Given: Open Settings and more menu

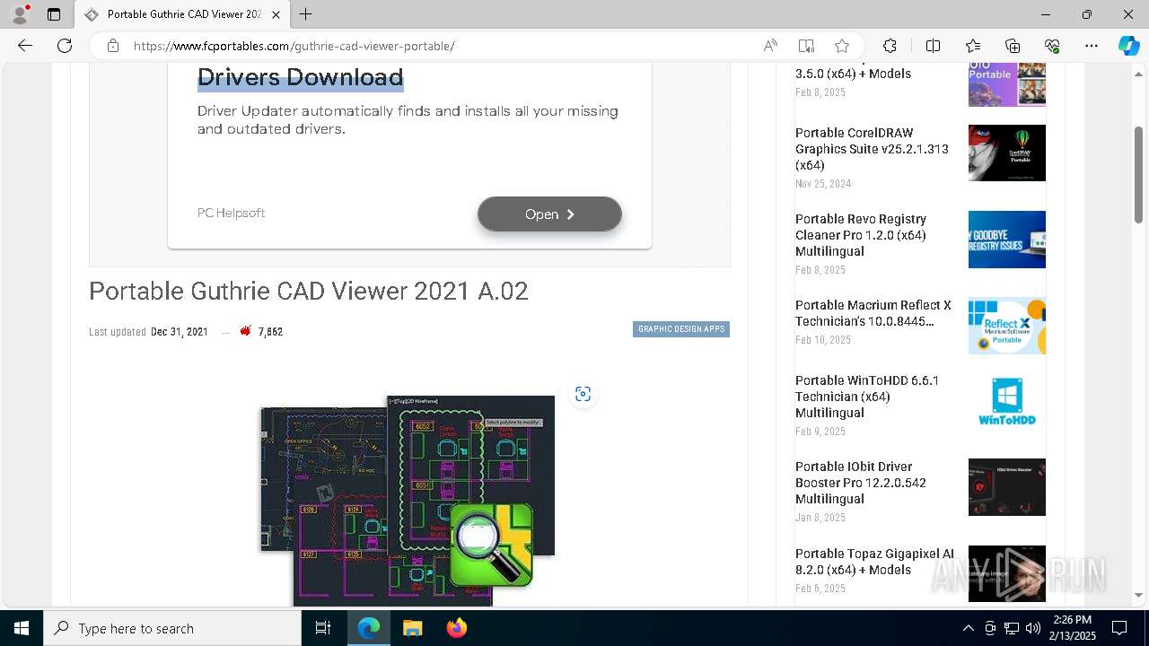Looking at the screenshot, I should click(x=1092, y=46).
